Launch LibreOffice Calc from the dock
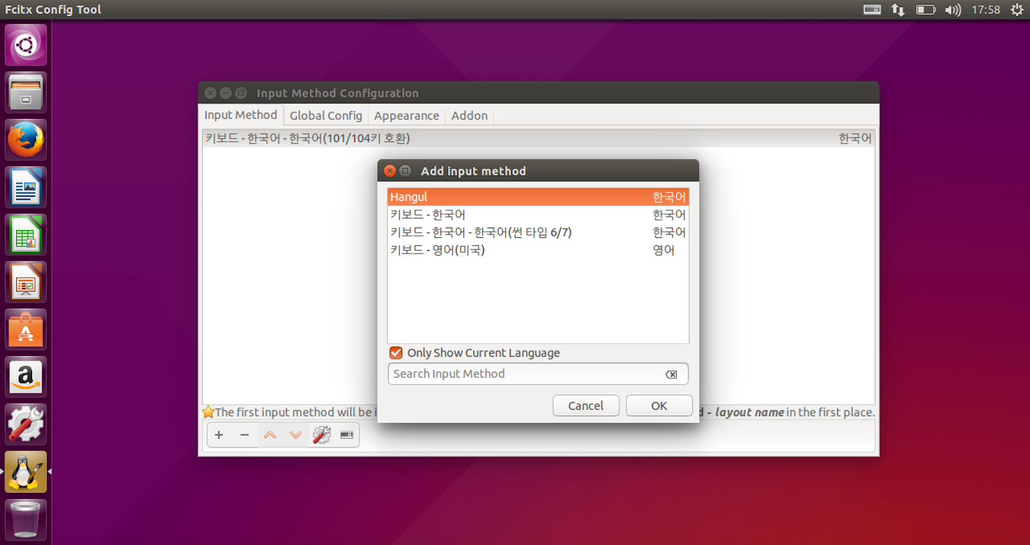The image size is (1030, 545). coord(26,235)
